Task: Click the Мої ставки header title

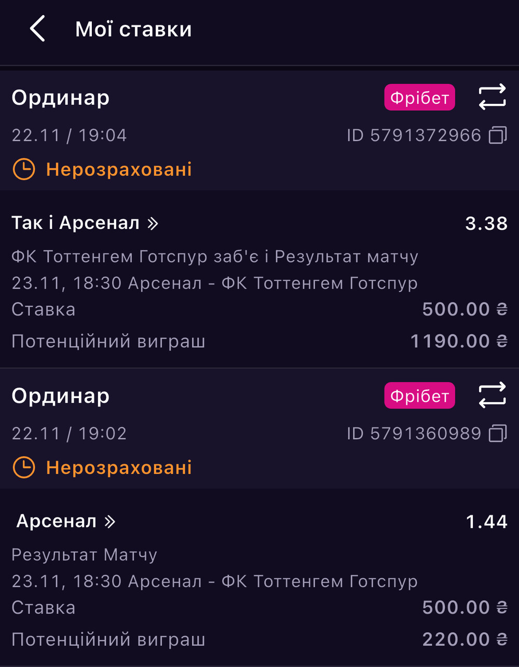Action: [133, 29]
